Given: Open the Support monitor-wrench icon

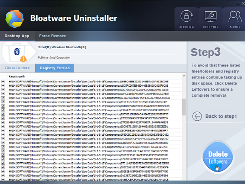Looking at the screenshot, I should (210, 16).
